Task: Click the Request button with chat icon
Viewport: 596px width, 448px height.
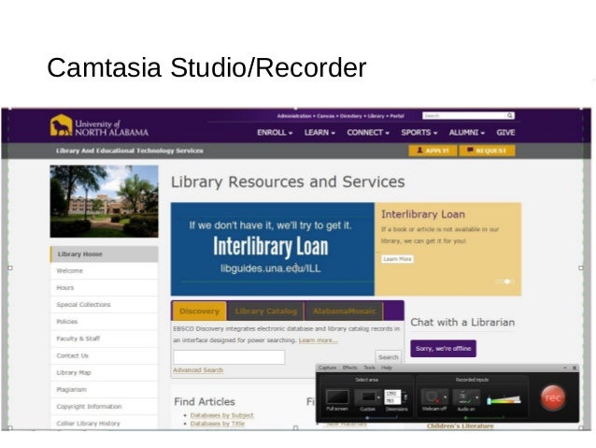Action: (x=487, y=151)
